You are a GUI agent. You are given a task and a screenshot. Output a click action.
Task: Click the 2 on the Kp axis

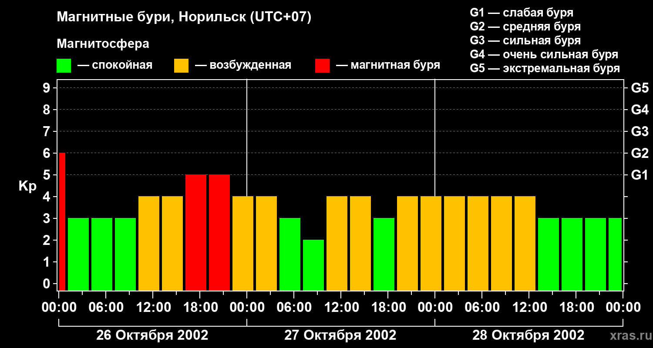[x=47, y=240]
